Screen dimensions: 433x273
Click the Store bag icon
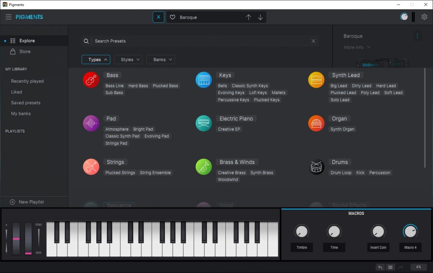pyautogui.click(x=13, y=51)
